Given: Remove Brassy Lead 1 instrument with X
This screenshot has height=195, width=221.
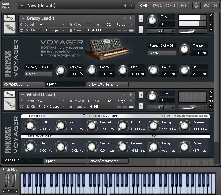Looking at the screenshot, I should tap(211, 15).
